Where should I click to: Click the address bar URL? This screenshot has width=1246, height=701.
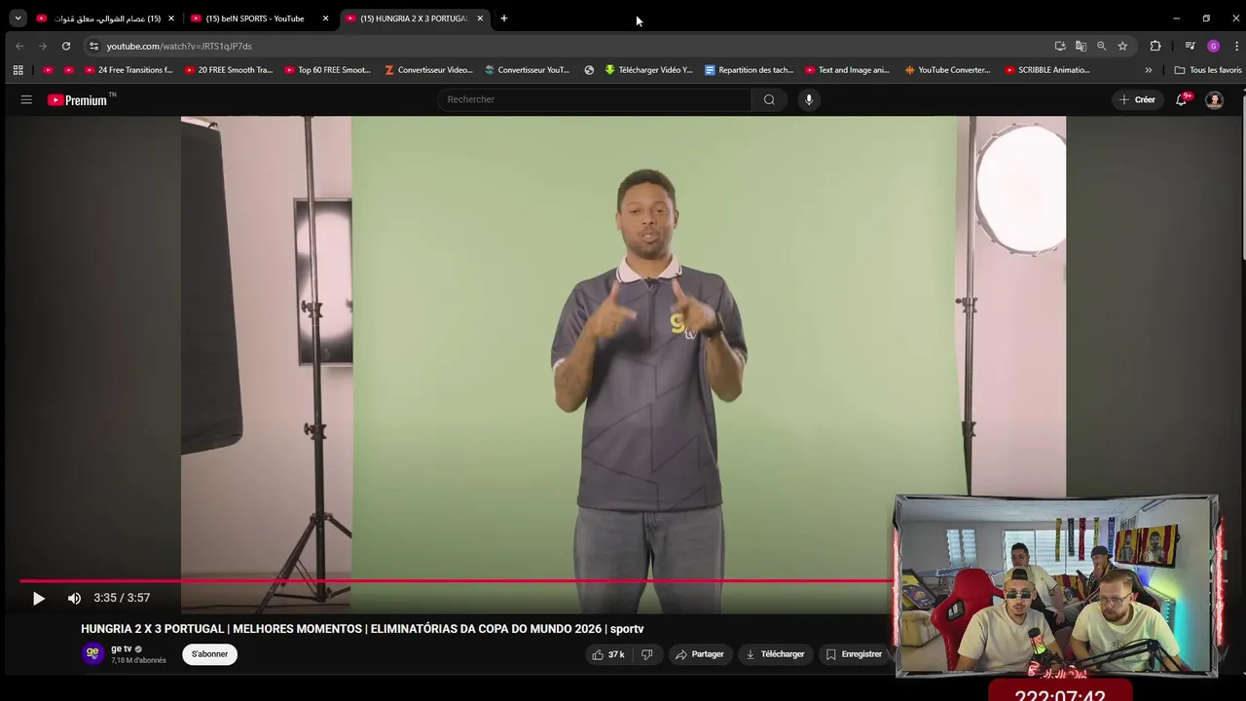[179, 46]
